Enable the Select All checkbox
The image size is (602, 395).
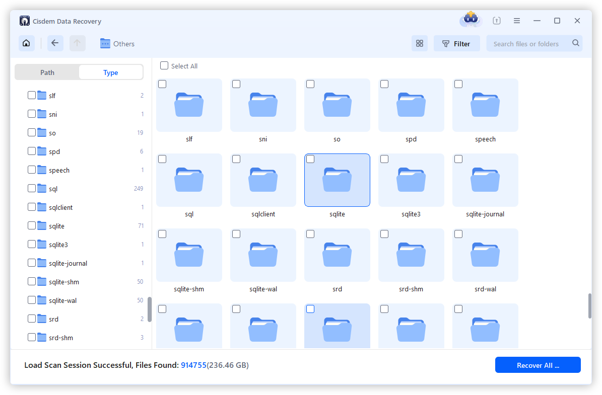pyautogui.click(x=164, y=65)
